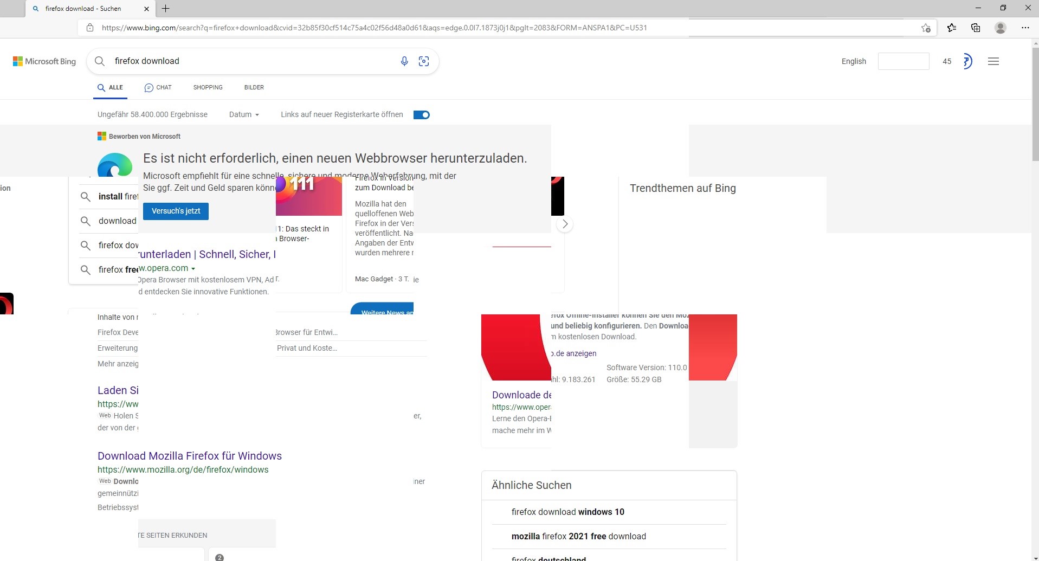Screen dimensions: 1039x561
Task: Click the browser address bar URL
Action: pos(374,28)
